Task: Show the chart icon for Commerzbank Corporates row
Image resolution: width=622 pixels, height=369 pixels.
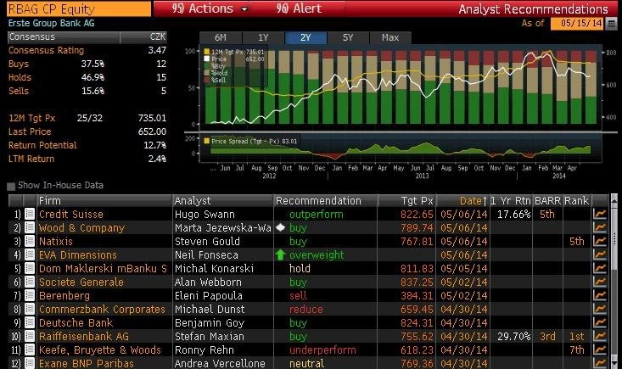Action: pyautogui.click(x=599, y=309)
